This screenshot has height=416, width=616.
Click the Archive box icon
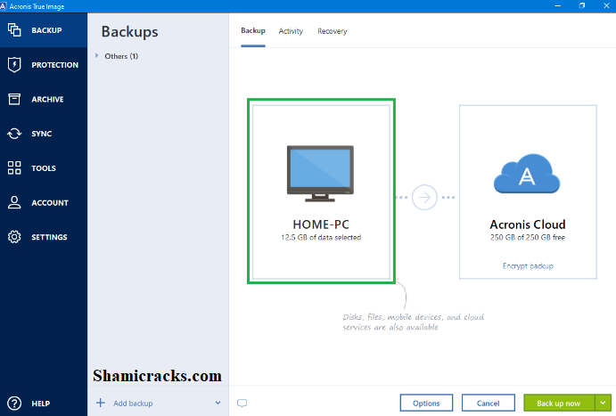[14, 99]
